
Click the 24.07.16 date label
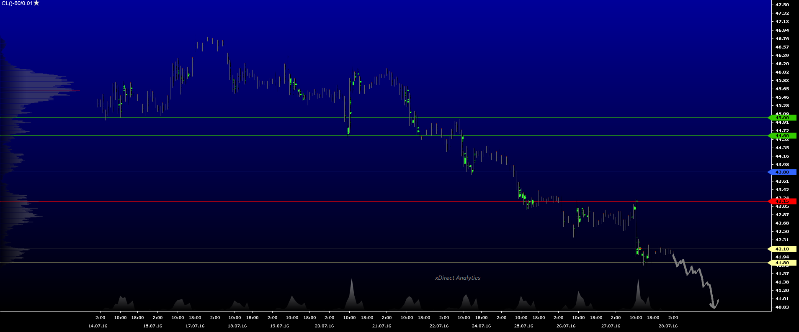481,326
